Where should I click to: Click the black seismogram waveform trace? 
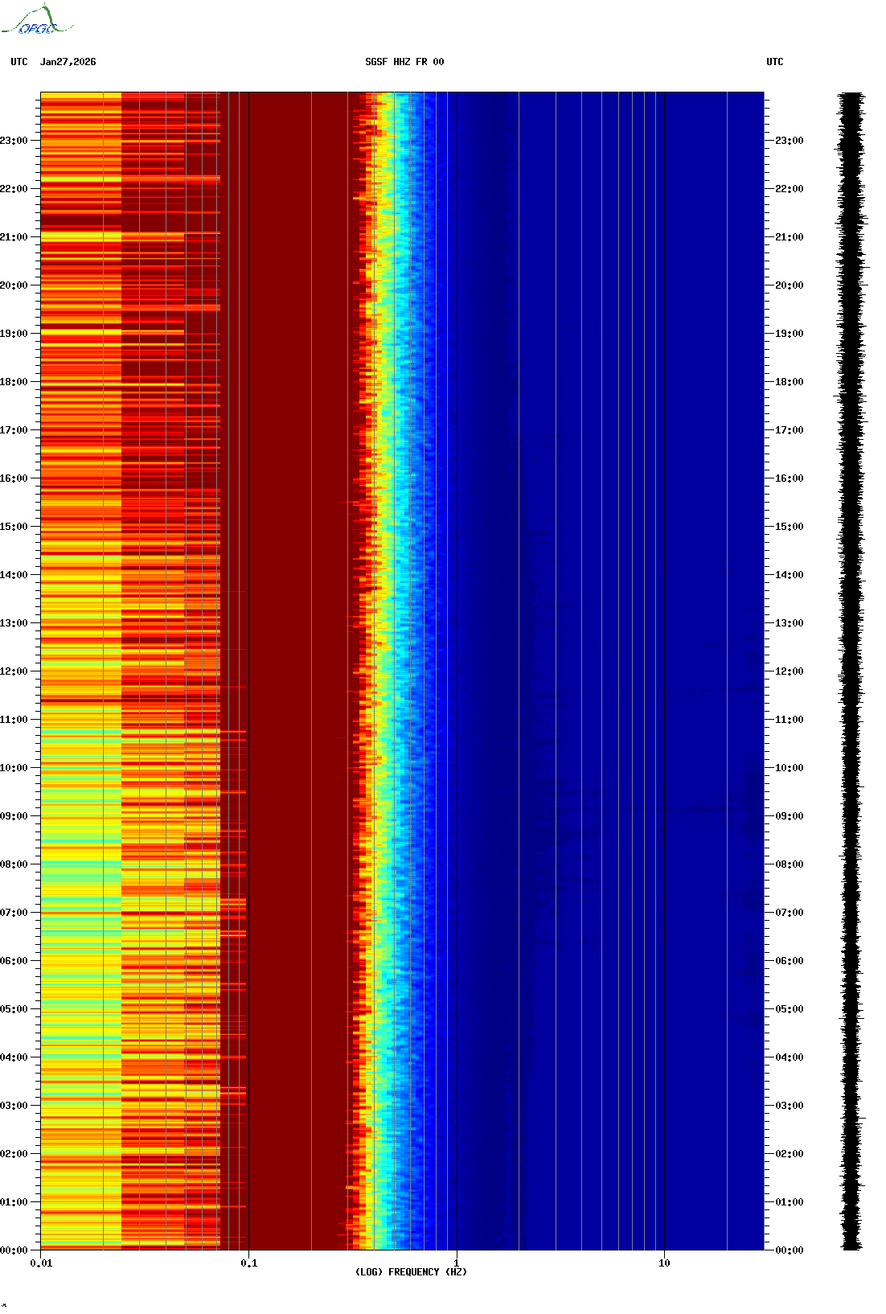(x=851, y=671)
